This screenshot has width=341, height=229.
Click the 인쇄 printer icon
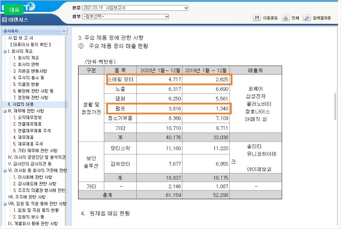point(285,18)
